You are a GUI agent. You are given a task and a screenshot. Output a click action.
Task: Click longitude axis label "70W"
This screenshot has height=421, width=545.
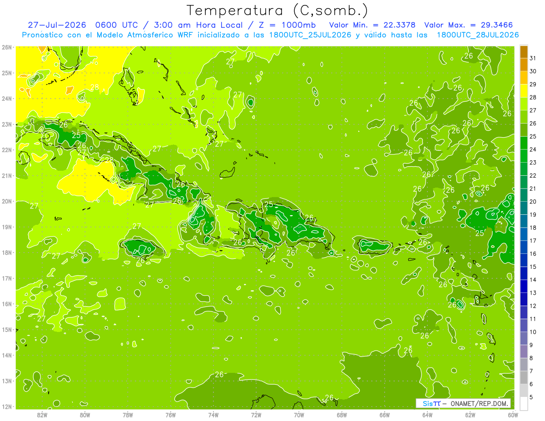click(x=299, y=415)
